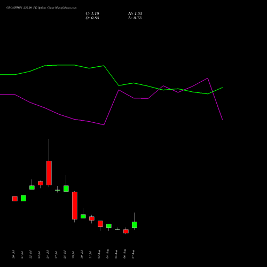Click the 21 Jul date label
Viewport: 267px width, 267px height.
click(22, 255)
